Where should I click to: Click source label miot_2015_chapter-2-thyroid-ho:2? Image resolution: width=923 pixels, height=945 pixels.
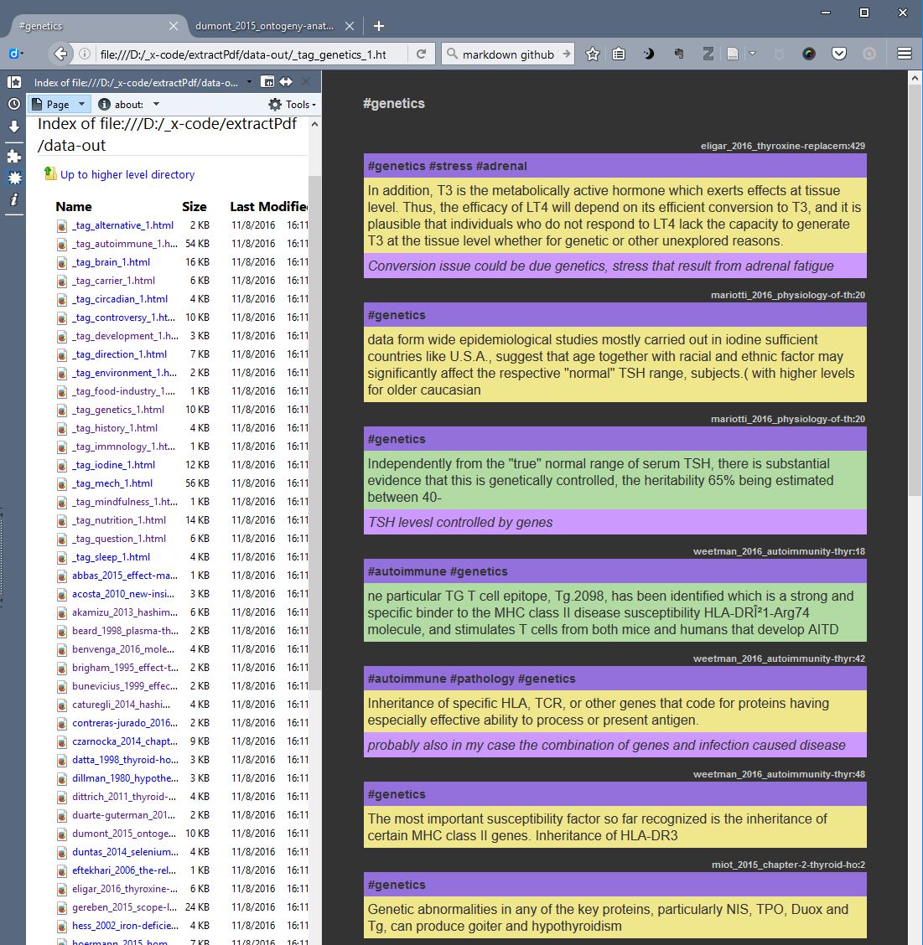point(788,865)
